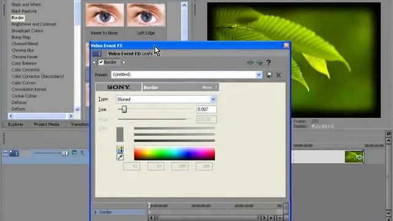Screen dimensions: 393x221
Task: Click the track 1 number icon
Action: tap(14, 153)
